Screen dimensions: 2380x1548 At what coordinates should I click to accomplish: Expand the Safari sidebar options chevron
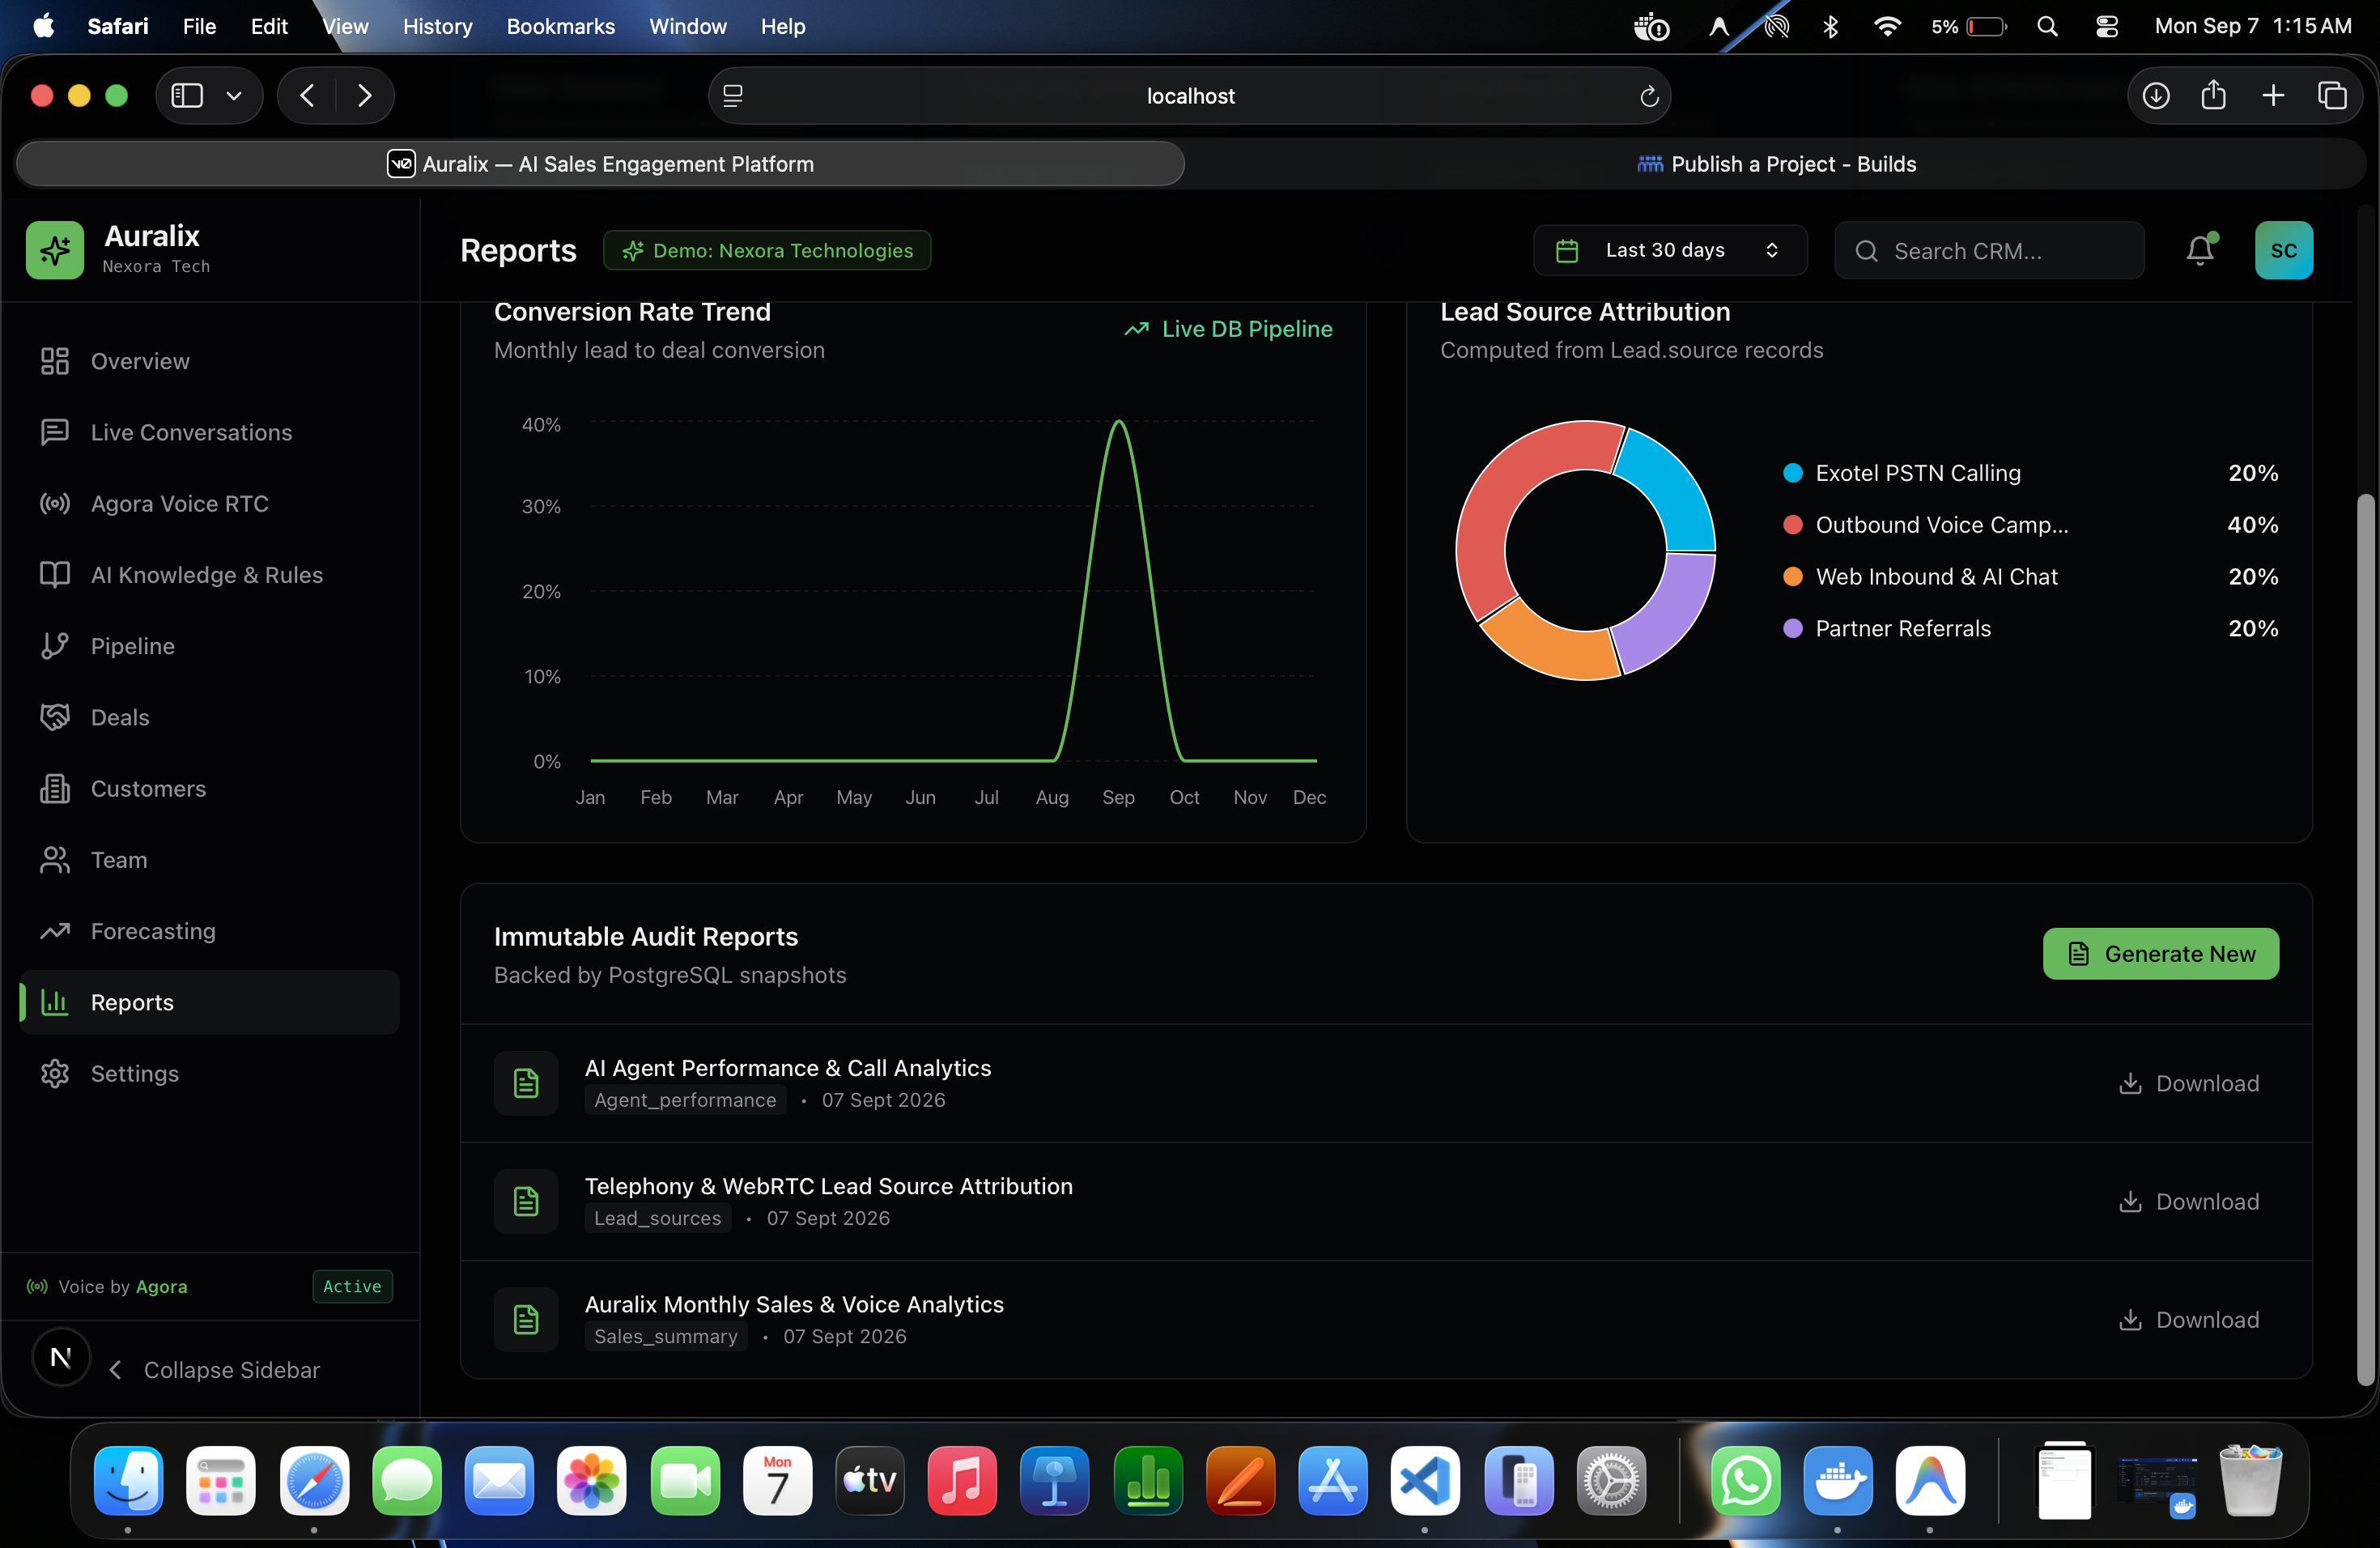(x=234, y=96)
